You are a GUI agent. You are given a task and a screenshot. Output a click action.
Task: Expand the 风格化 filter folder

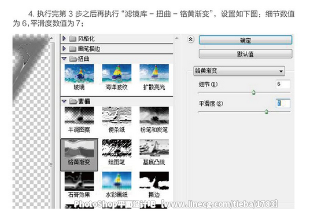click(x=64, y=38)
